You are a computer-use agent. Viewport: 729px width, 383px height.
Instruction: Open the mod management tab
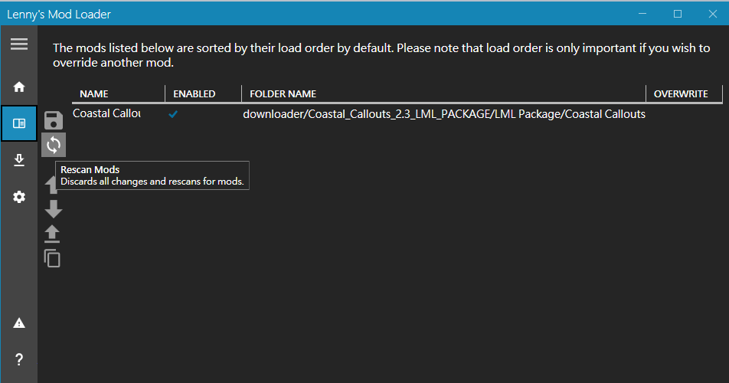coord(19,123)
